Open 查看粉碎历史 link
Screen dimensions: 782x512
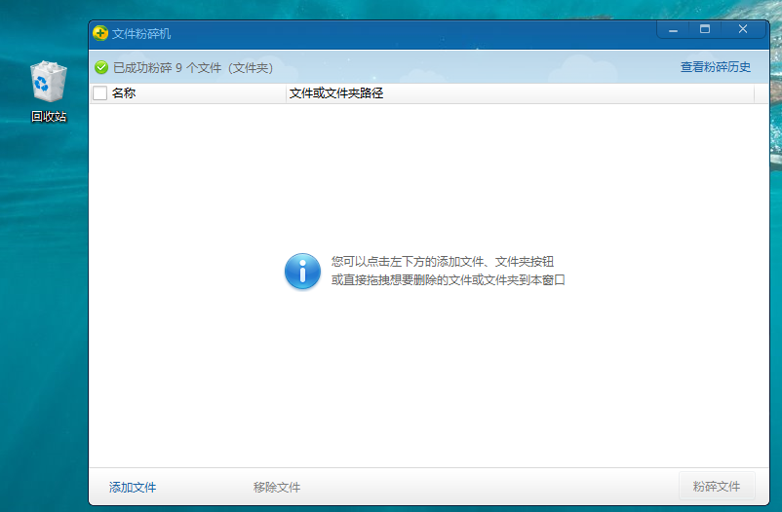coord(716,67)
